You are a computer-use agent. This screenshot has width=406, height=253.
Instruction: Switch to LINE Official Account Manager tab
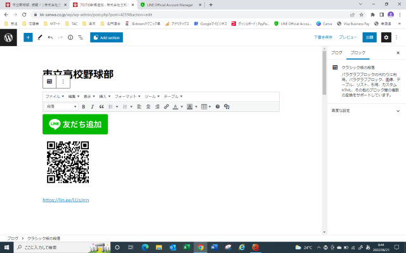tap(169, 4)
